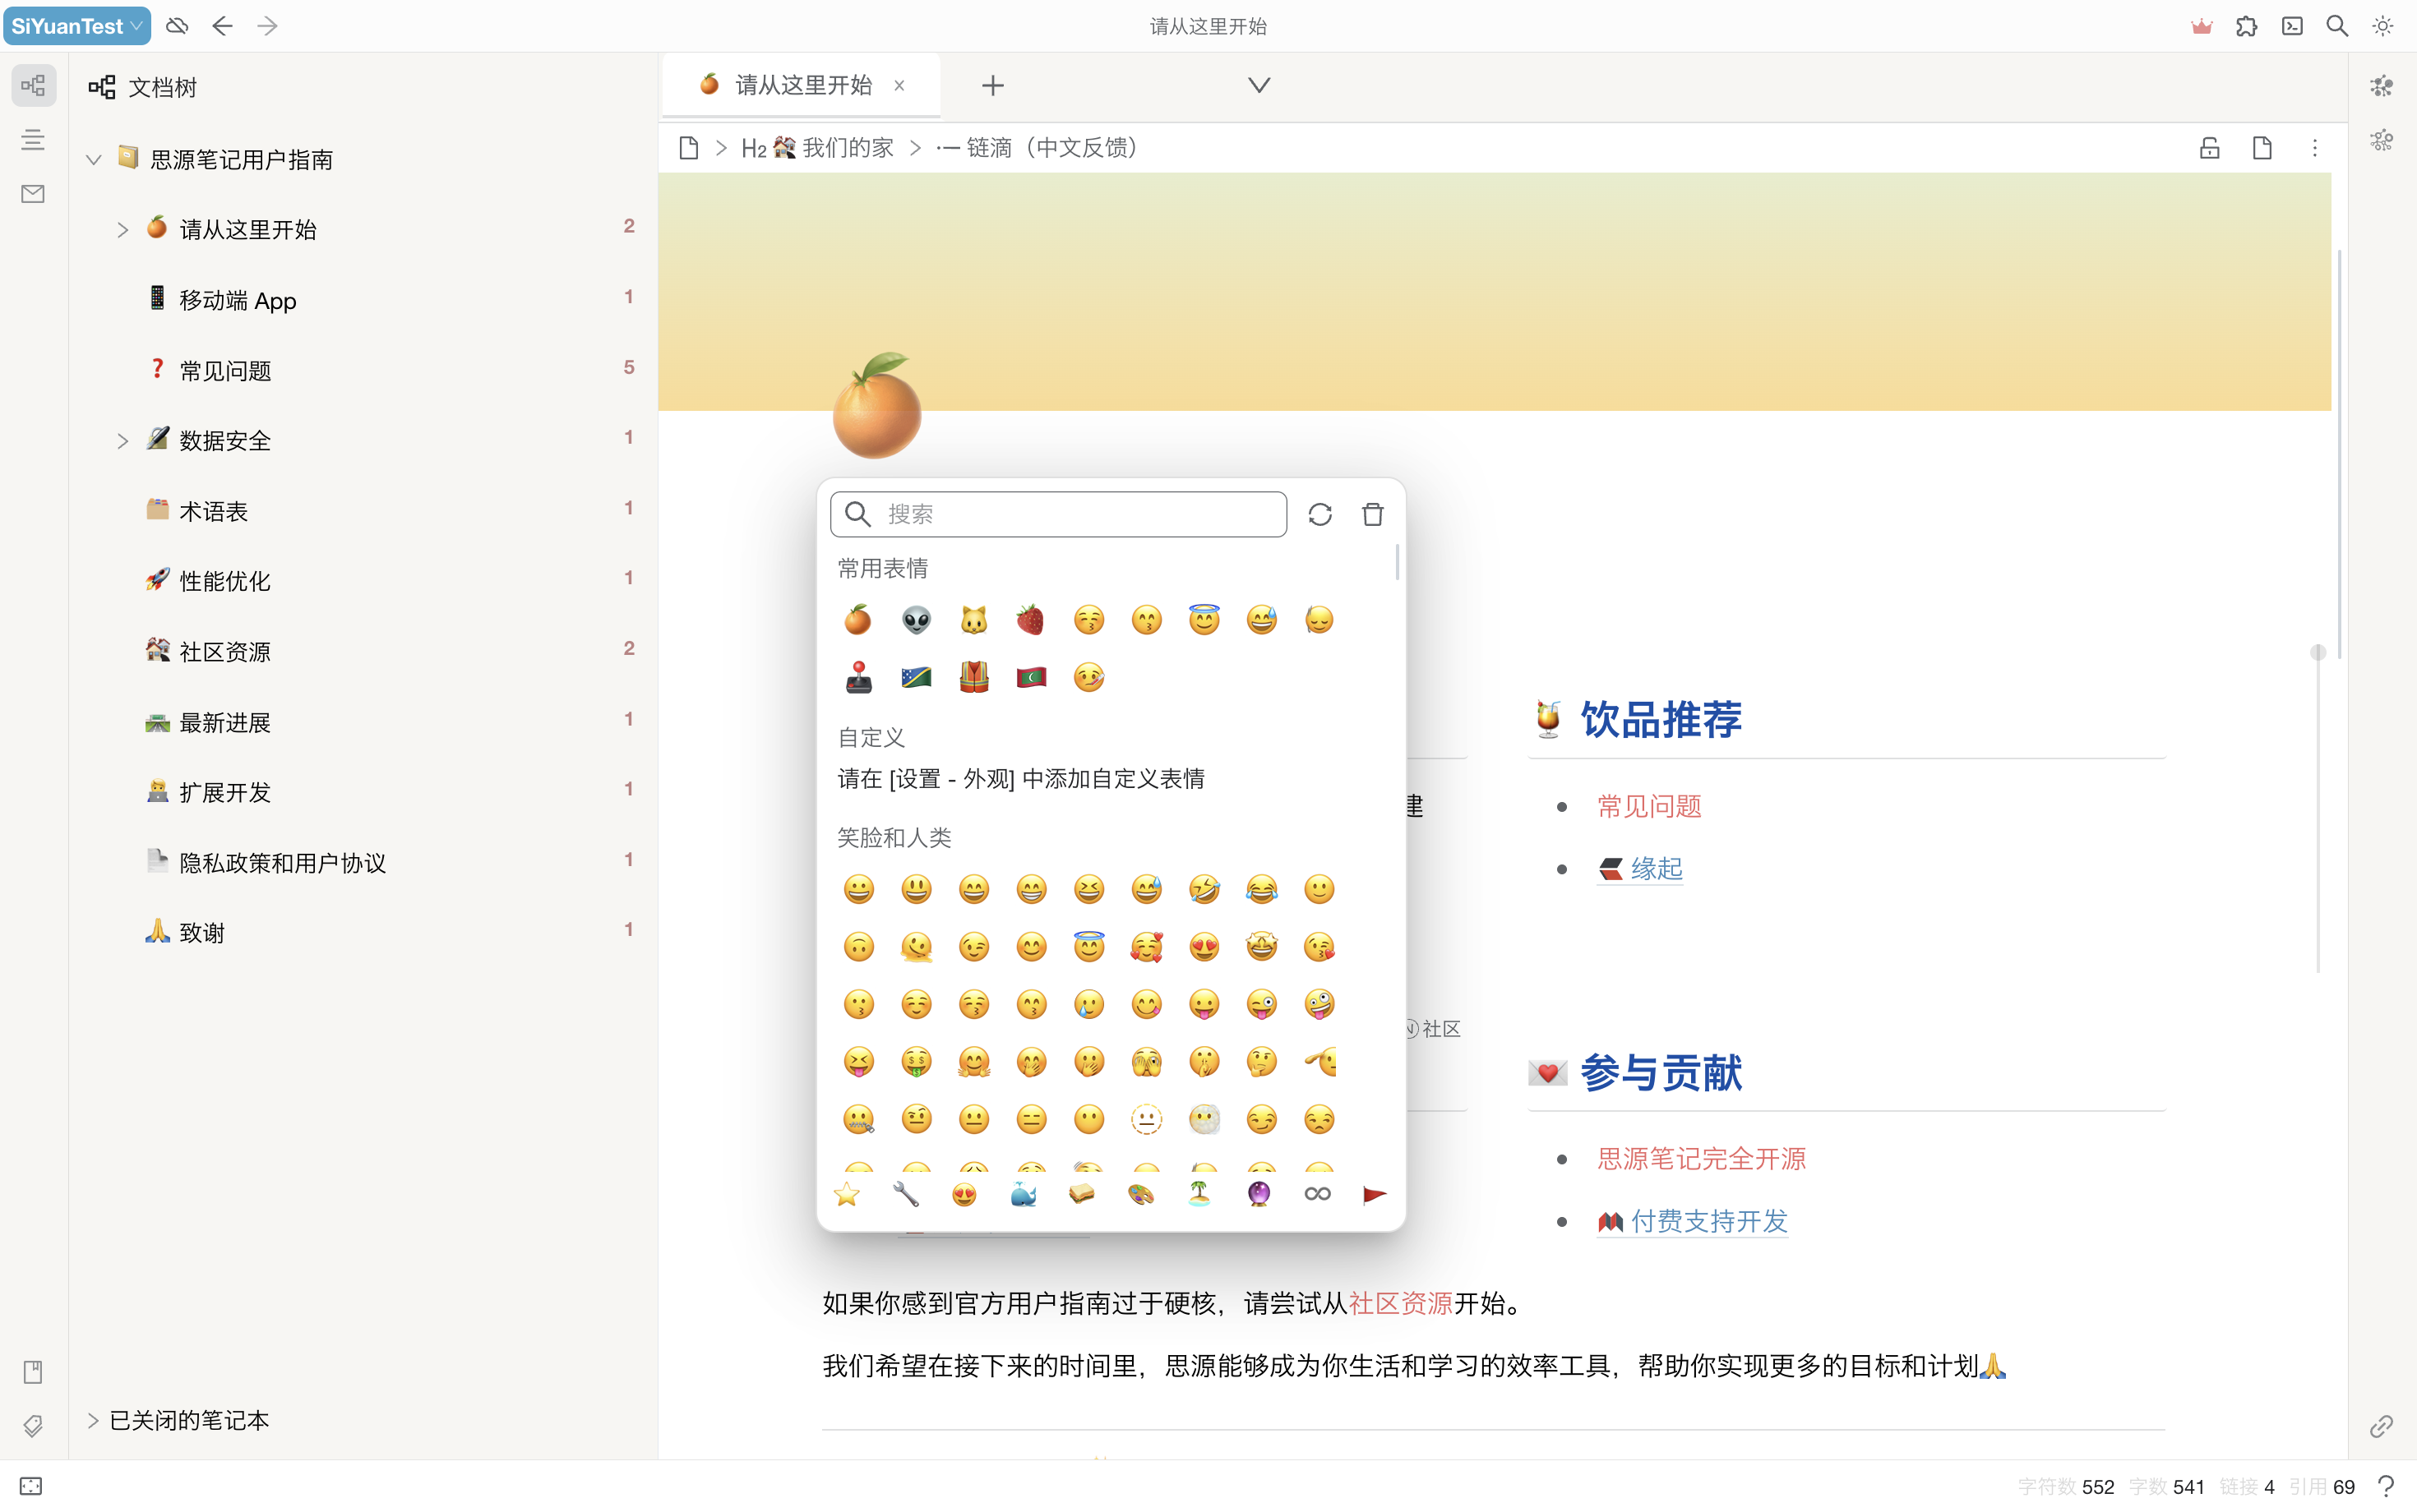Open the graph view panel icon
The image size is (2417, 1512).
click(2381, 86)
